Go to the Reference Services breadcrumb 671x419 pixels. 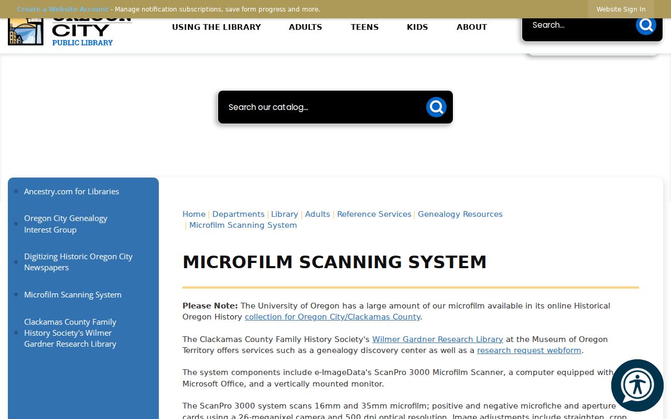pos(374,214)
